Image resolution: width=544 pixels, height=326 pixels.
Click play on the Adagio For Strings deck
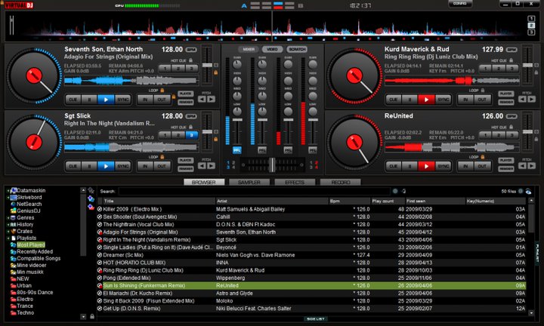click(106, 100)
